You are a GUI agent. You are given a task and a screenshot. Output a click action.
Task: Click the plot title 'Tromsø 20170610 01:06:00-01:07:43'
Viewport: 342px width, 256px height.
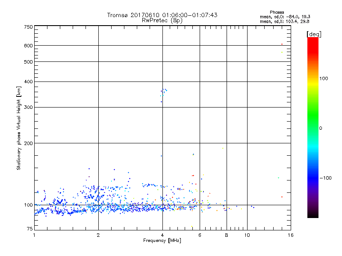point(162,15)
